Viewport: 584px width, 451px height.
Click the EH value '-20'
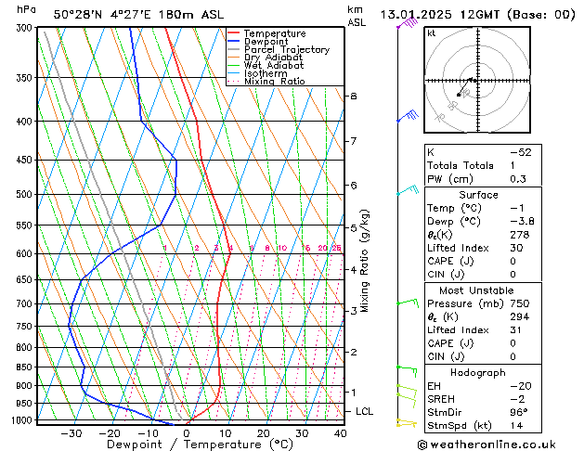coord(521,386)
